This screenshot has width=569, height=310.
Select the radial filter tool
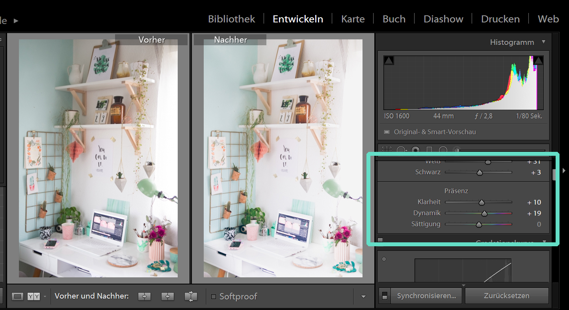pyautogui.click(x=443, y=149)
